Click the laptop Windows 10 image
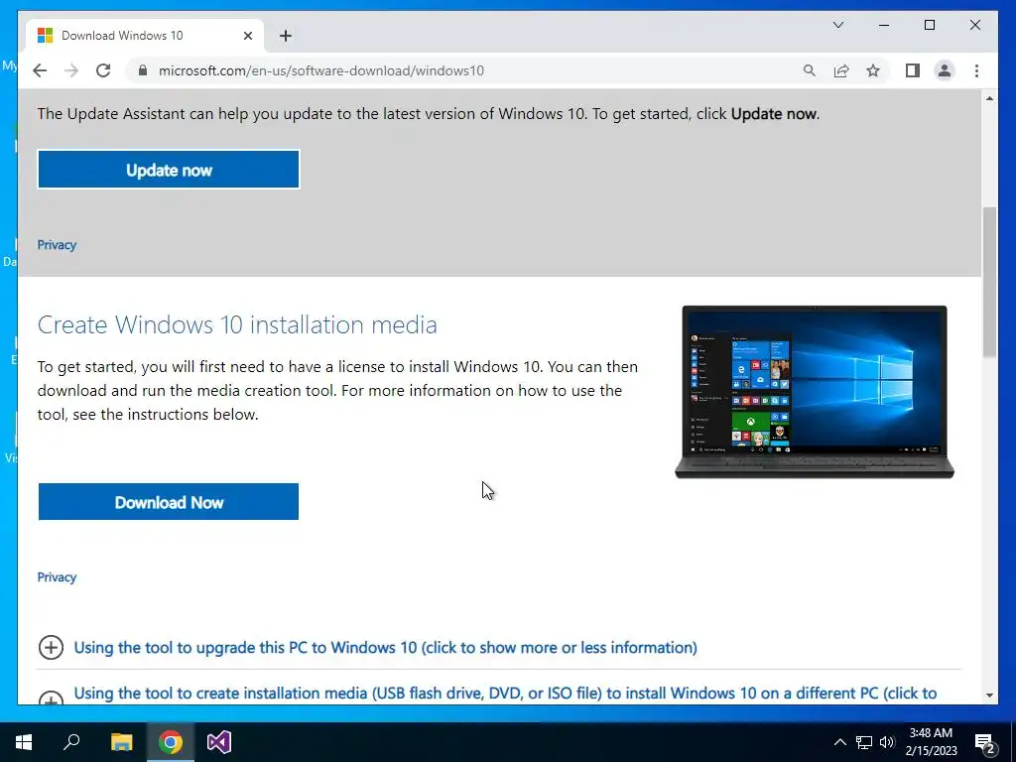The width and height of the screenshot is (1016, 762). (x=815, y=392)
